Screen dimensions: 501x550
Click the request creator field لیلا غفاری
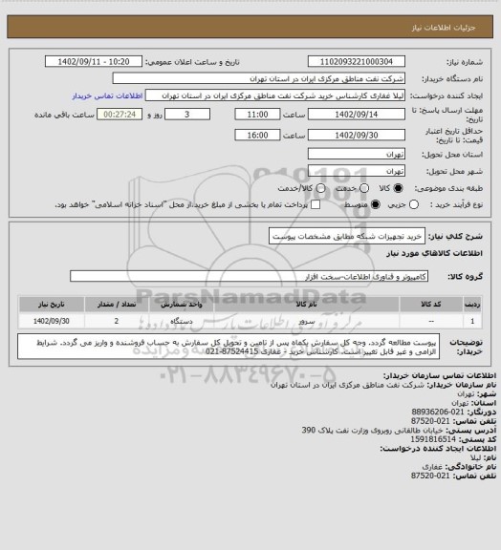[x=275, y=95]
